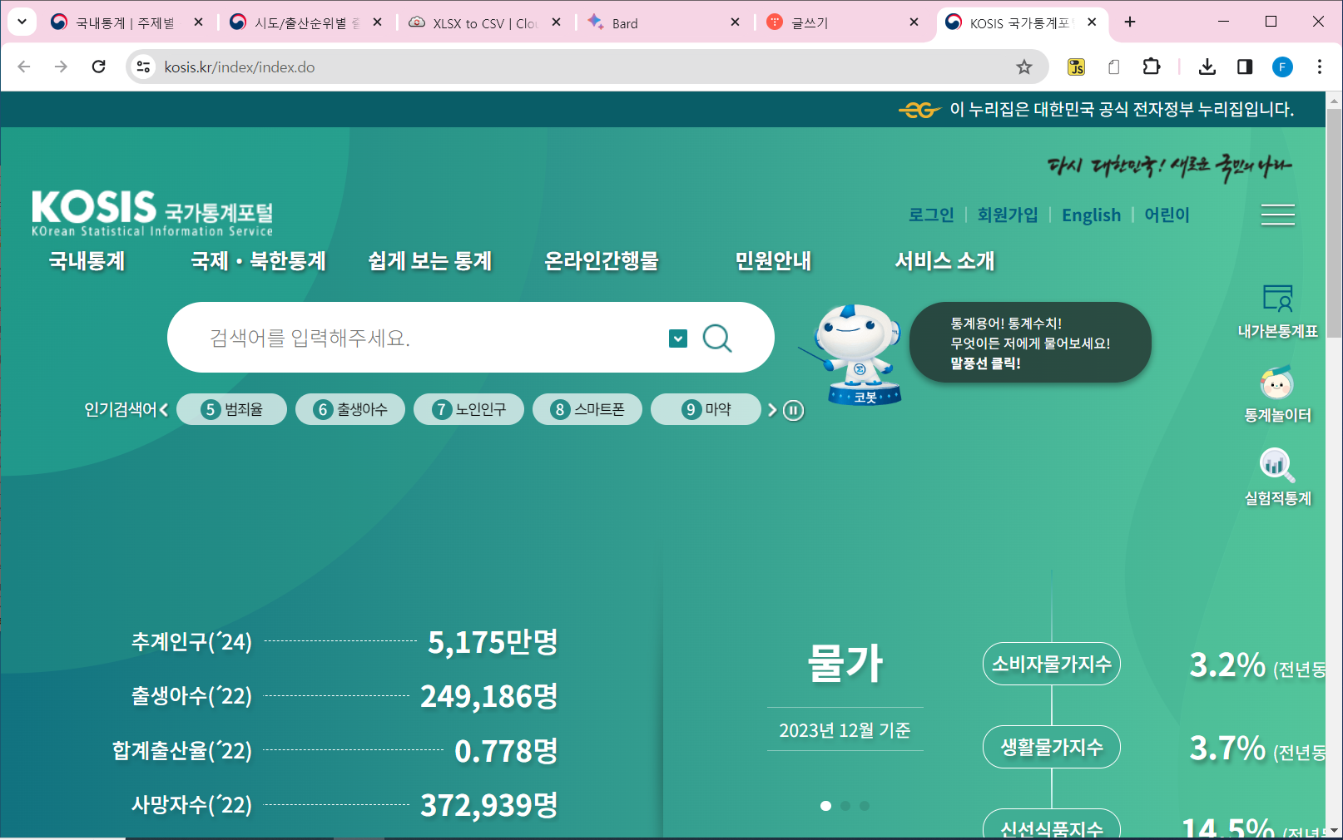Click the JS extension icon
1343x840 pixels.
1076,67
